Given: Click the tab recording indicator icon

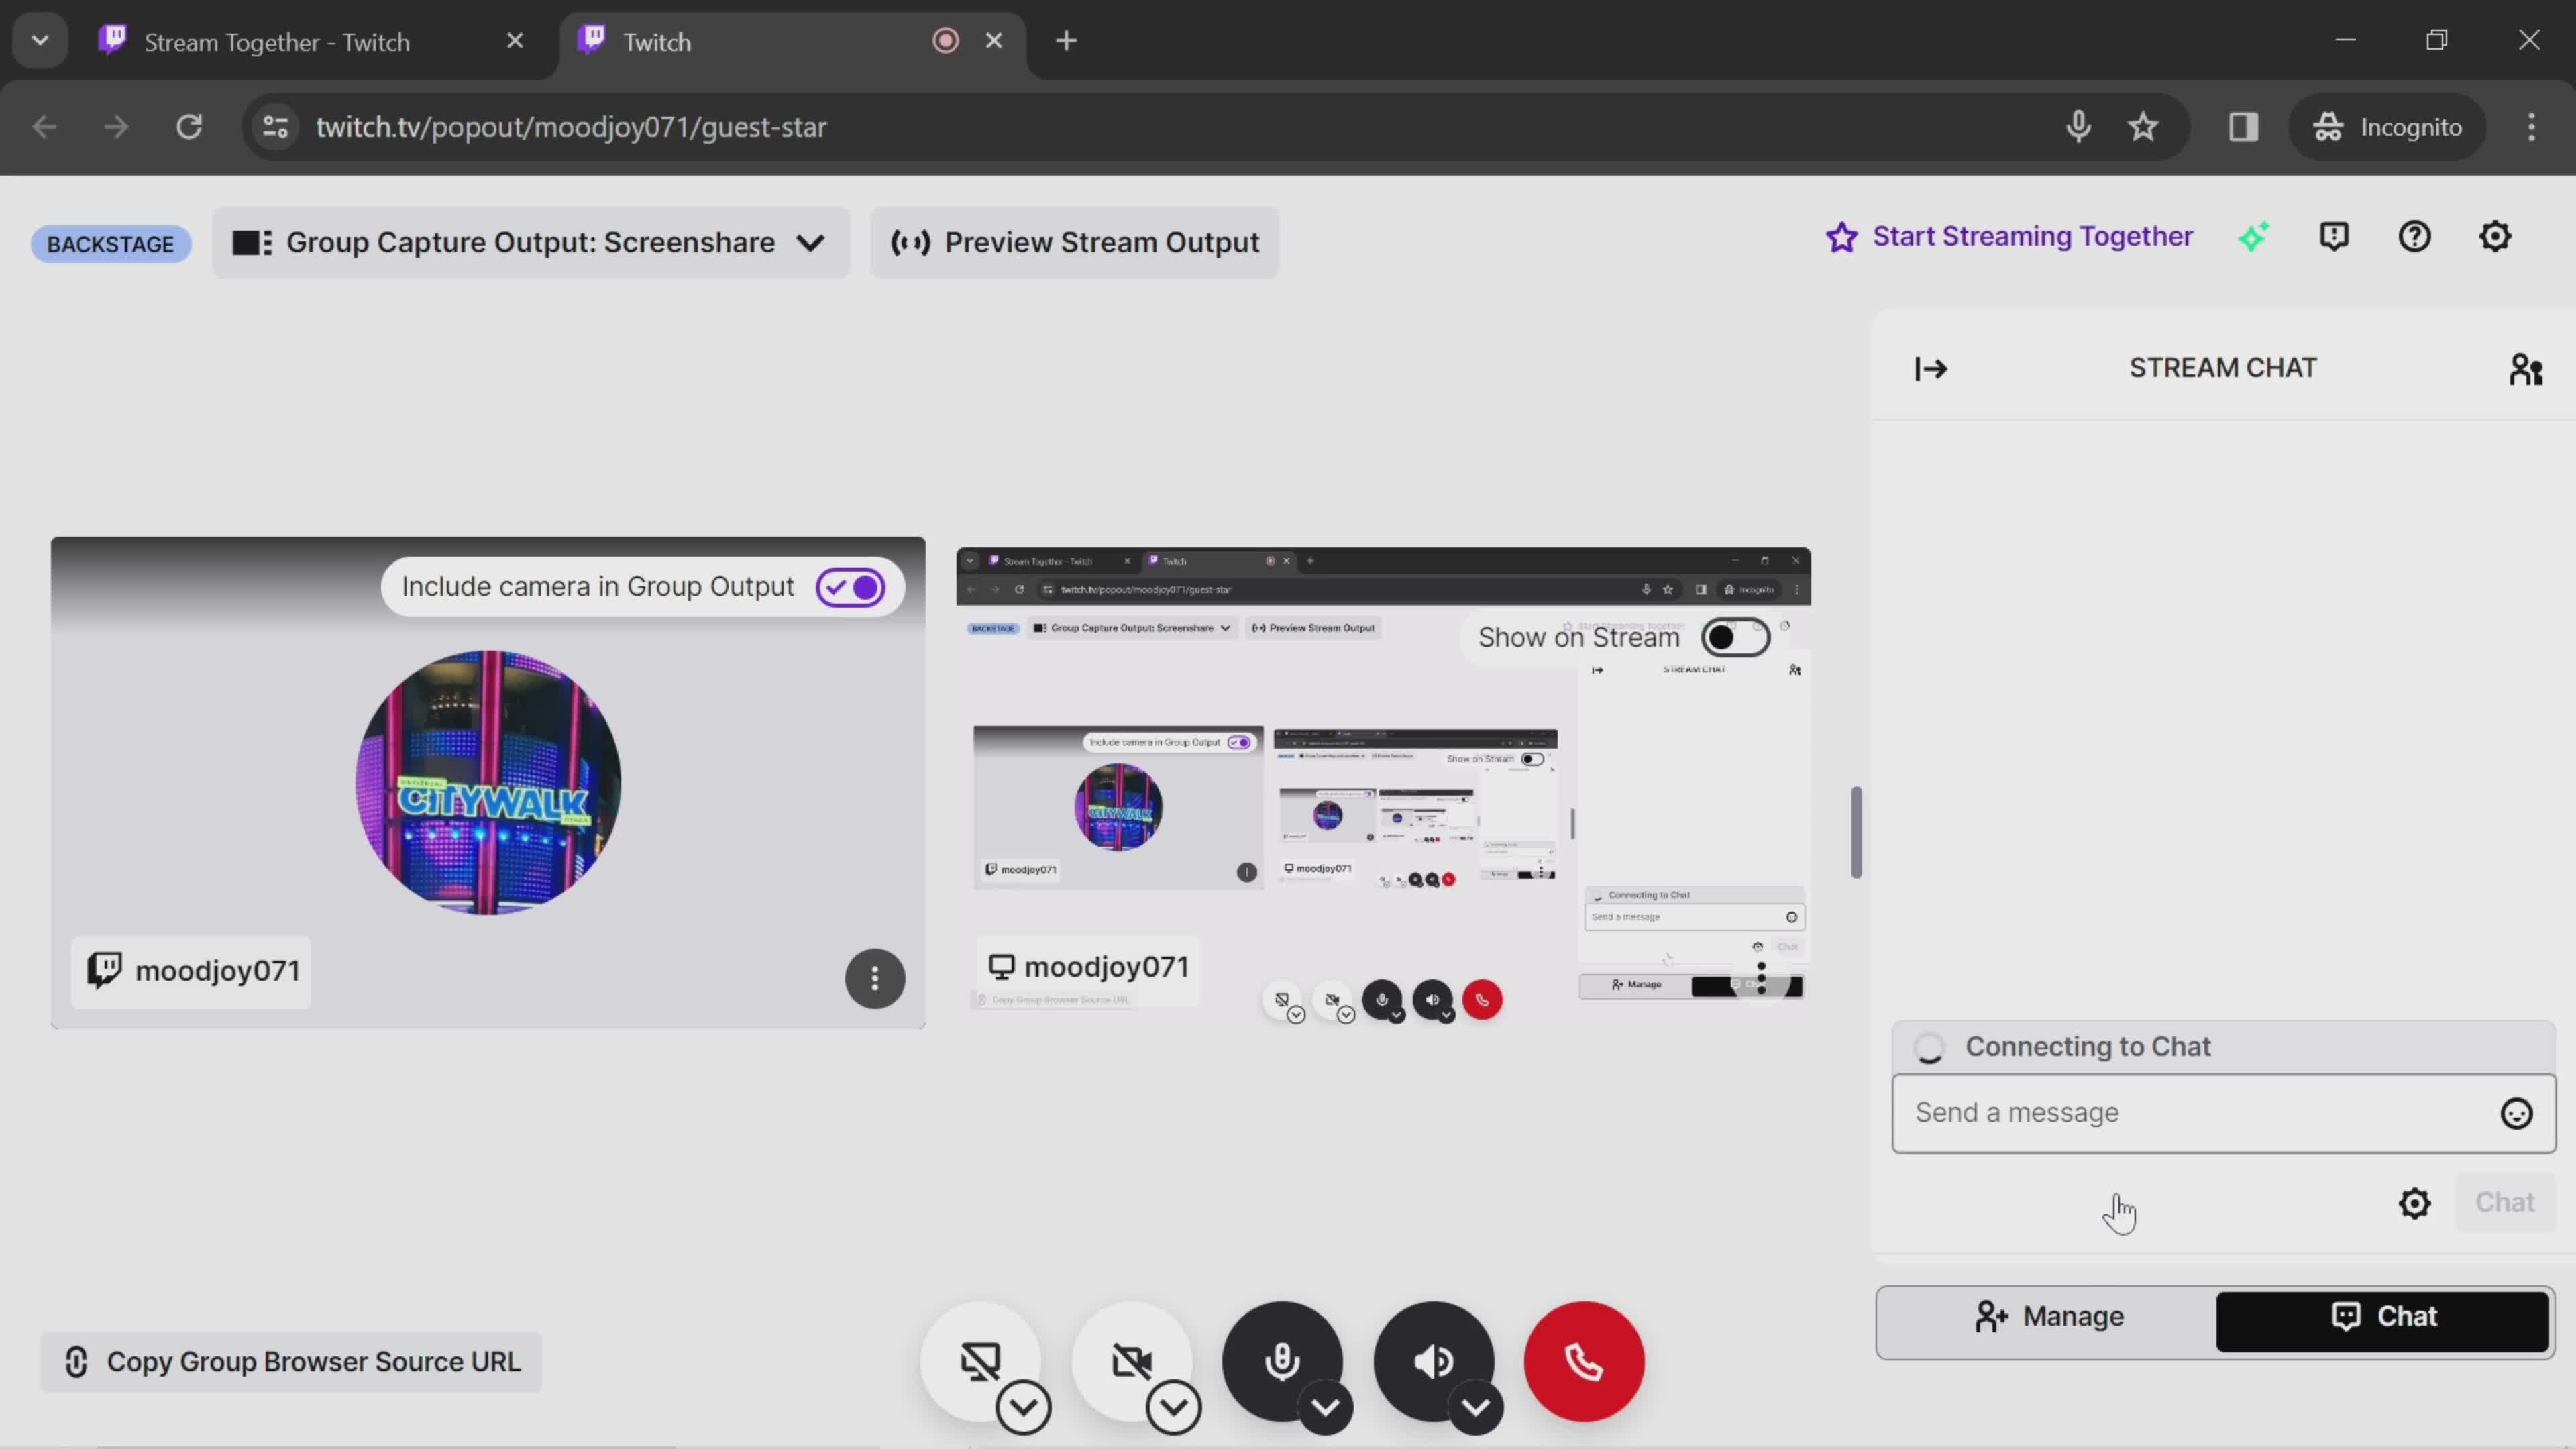Looking at the screenshot, I should coord(945,41).
